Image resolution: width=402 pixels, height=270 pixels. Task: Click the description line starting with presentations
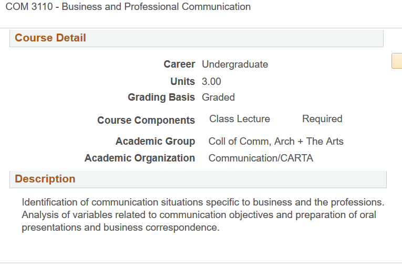coord(120,228)
